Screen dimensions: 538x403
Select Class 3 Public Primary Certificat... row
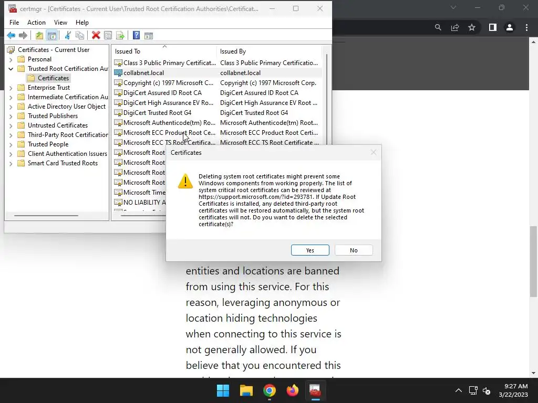[x=218, y=63]
